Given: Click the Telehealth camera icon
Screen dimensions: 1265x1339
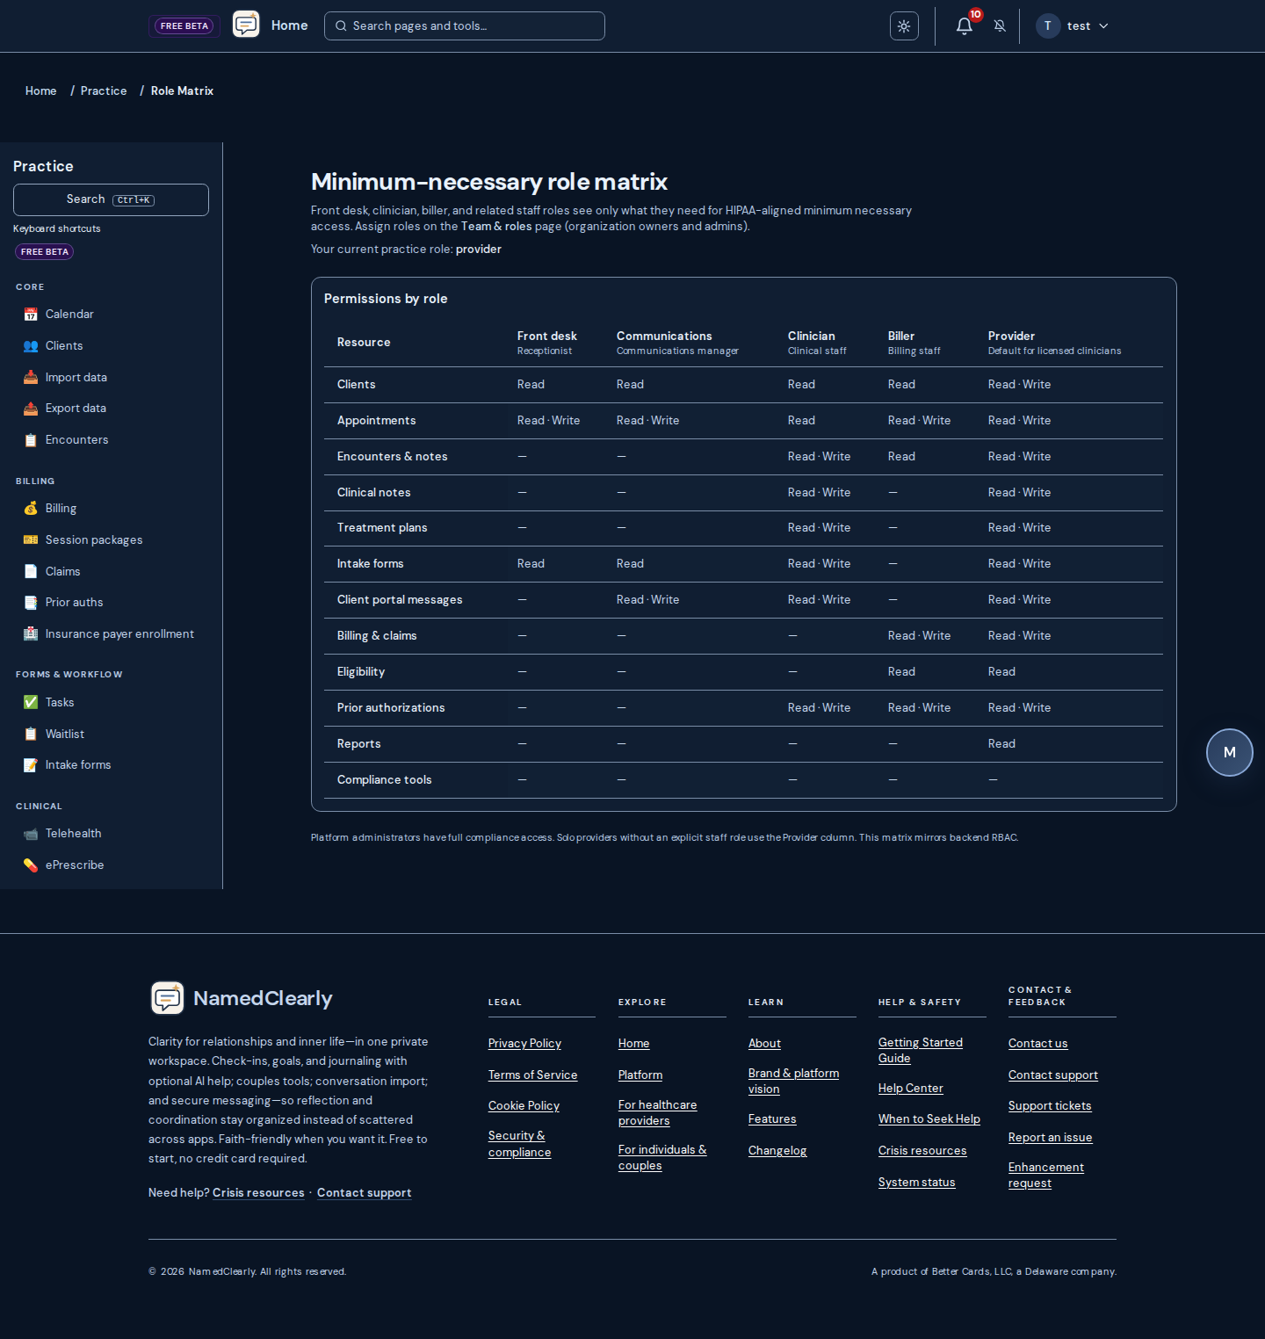Looking at the screenshot, I should pyautogui.click(x=31, y=834).
